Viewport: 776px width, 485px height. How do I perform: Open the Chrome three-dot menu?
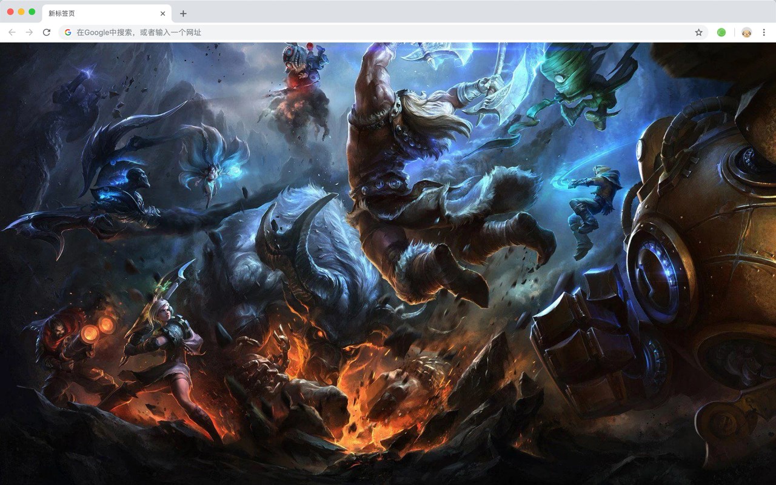[x=764, y=32]
